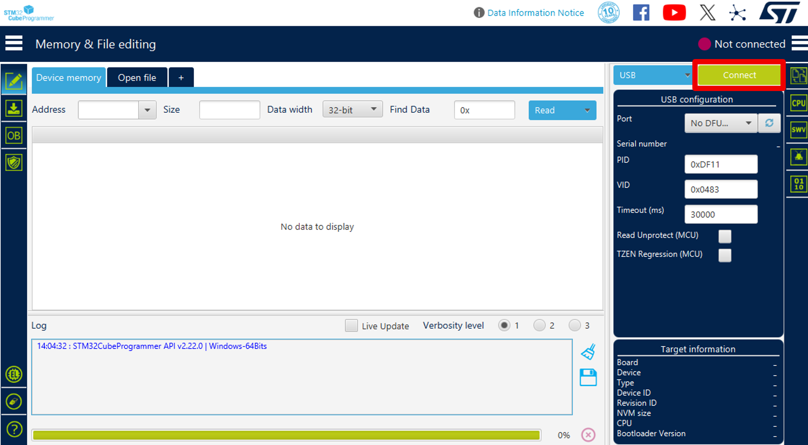Image resolution: width=808 pixels, height=445 pixels.
Task: Tick Read Unprotect (MCU) checkbox
Action: [x=725, y=236]
